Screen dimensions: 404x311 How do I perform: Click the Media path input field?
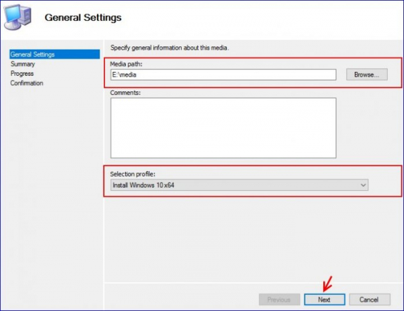coord(224,75)
